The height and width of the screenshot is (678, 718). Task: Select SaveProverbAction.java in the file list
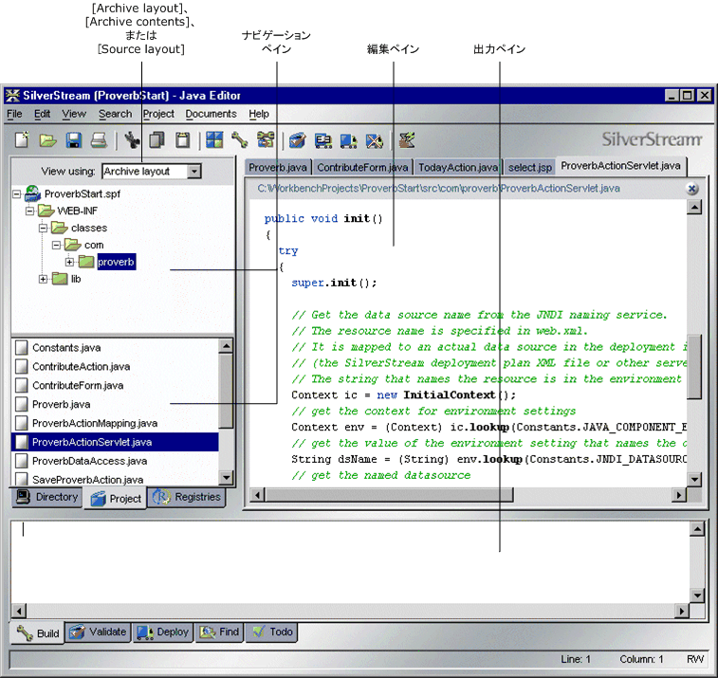point(88,480)
